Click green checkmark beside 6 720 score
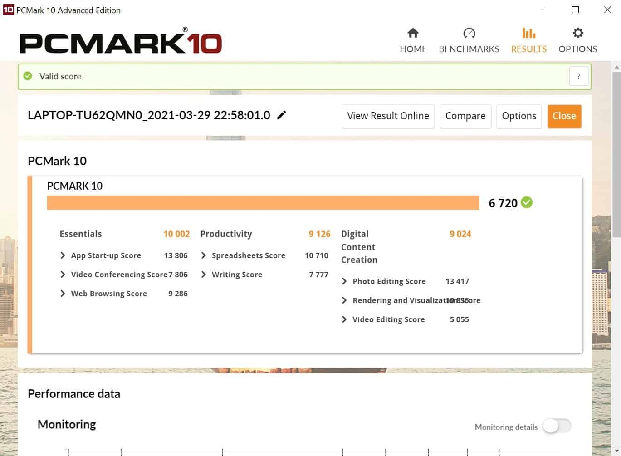This screenshot has width=621, height=456. coord(527,202)
